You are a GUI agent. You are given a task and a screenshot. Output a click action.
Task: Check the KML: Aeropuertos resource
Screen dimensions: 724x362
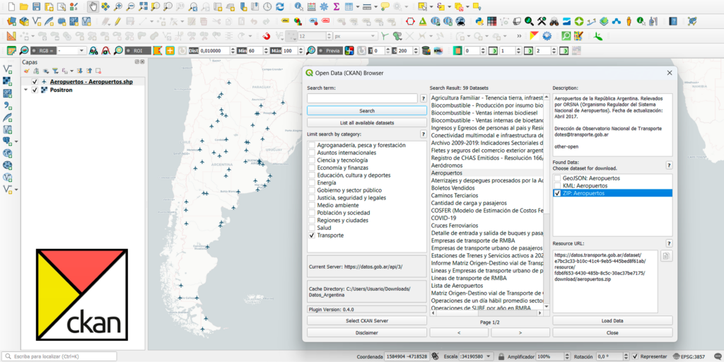pyautogui.click(x=558, y=186)
